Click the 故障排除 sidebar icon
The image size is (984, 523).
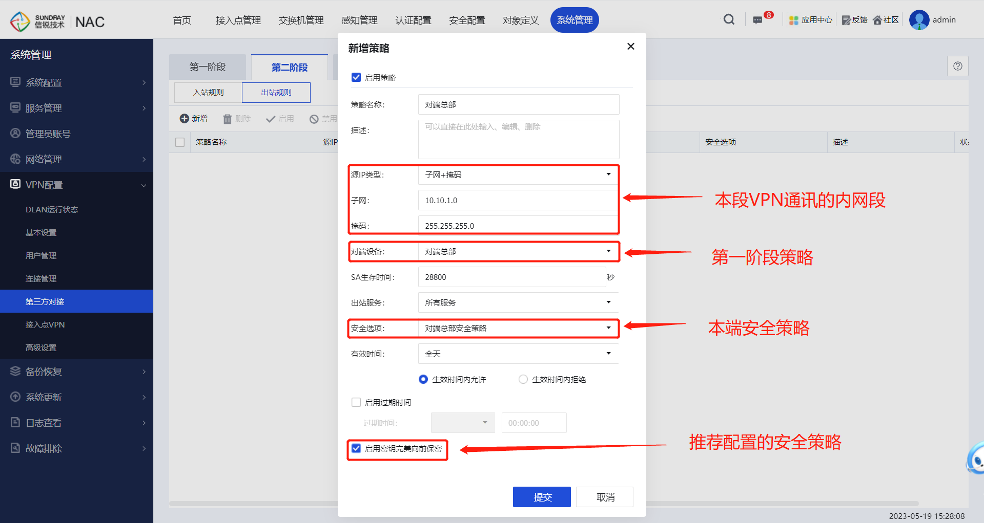pyautogui.click(x=15, y=448)
